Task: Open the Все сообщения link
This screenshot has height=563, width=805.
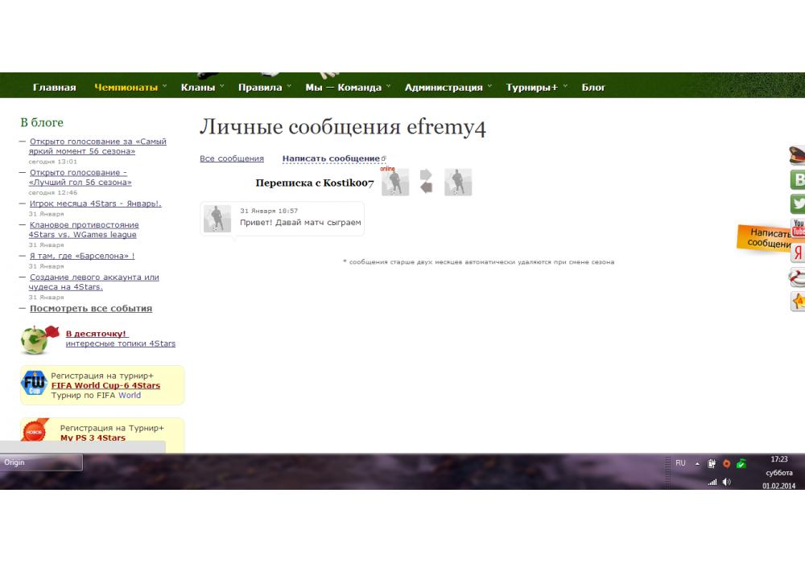Action: pos(231,158)
